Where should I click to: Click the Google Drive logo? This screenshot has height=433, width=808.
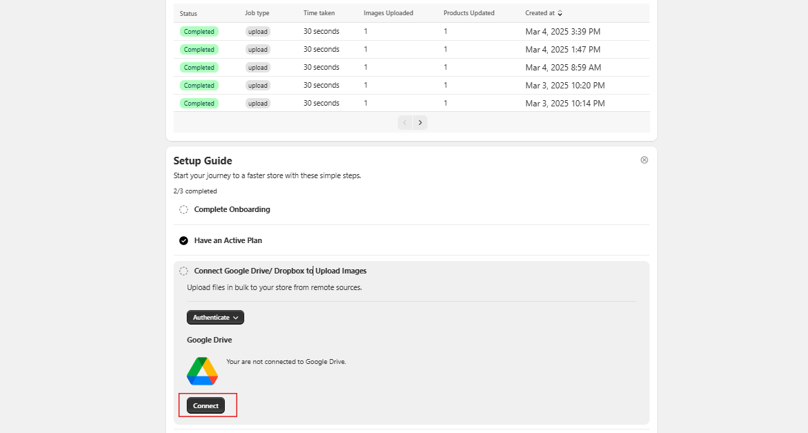[202, 371]
